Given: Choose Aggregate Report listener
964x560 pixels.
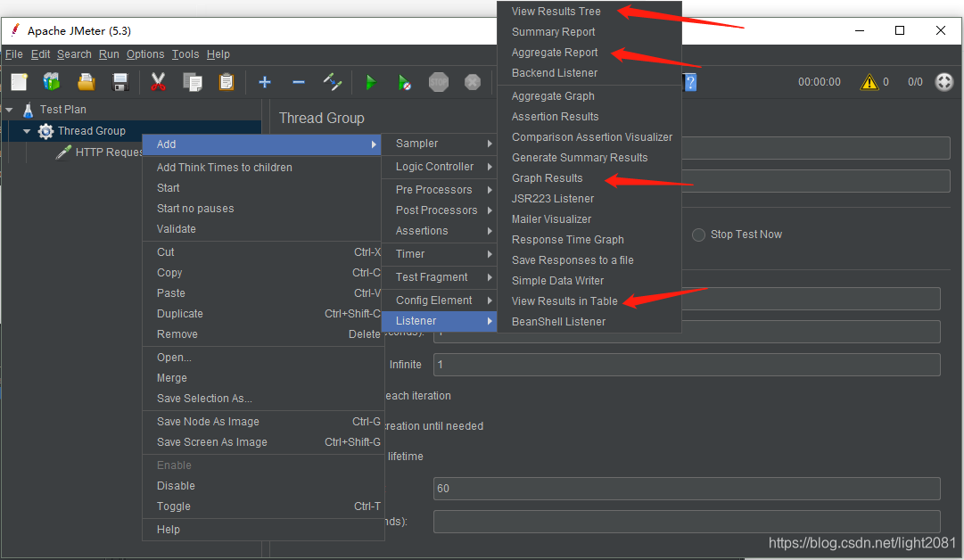Looking at the screenshot, I should [x=589, y=53].
